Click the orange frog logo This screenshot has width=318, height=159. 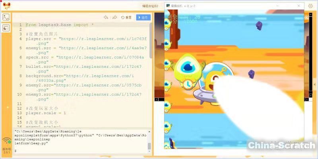[6, 6]
